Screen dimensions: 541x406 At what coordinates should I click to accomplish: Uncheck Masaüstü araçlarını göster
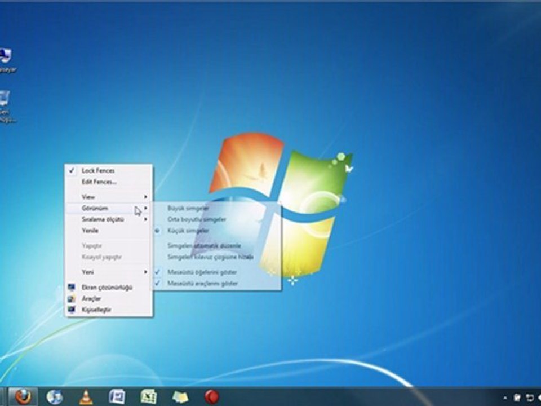pyautogui.click(x=216, y=284)
